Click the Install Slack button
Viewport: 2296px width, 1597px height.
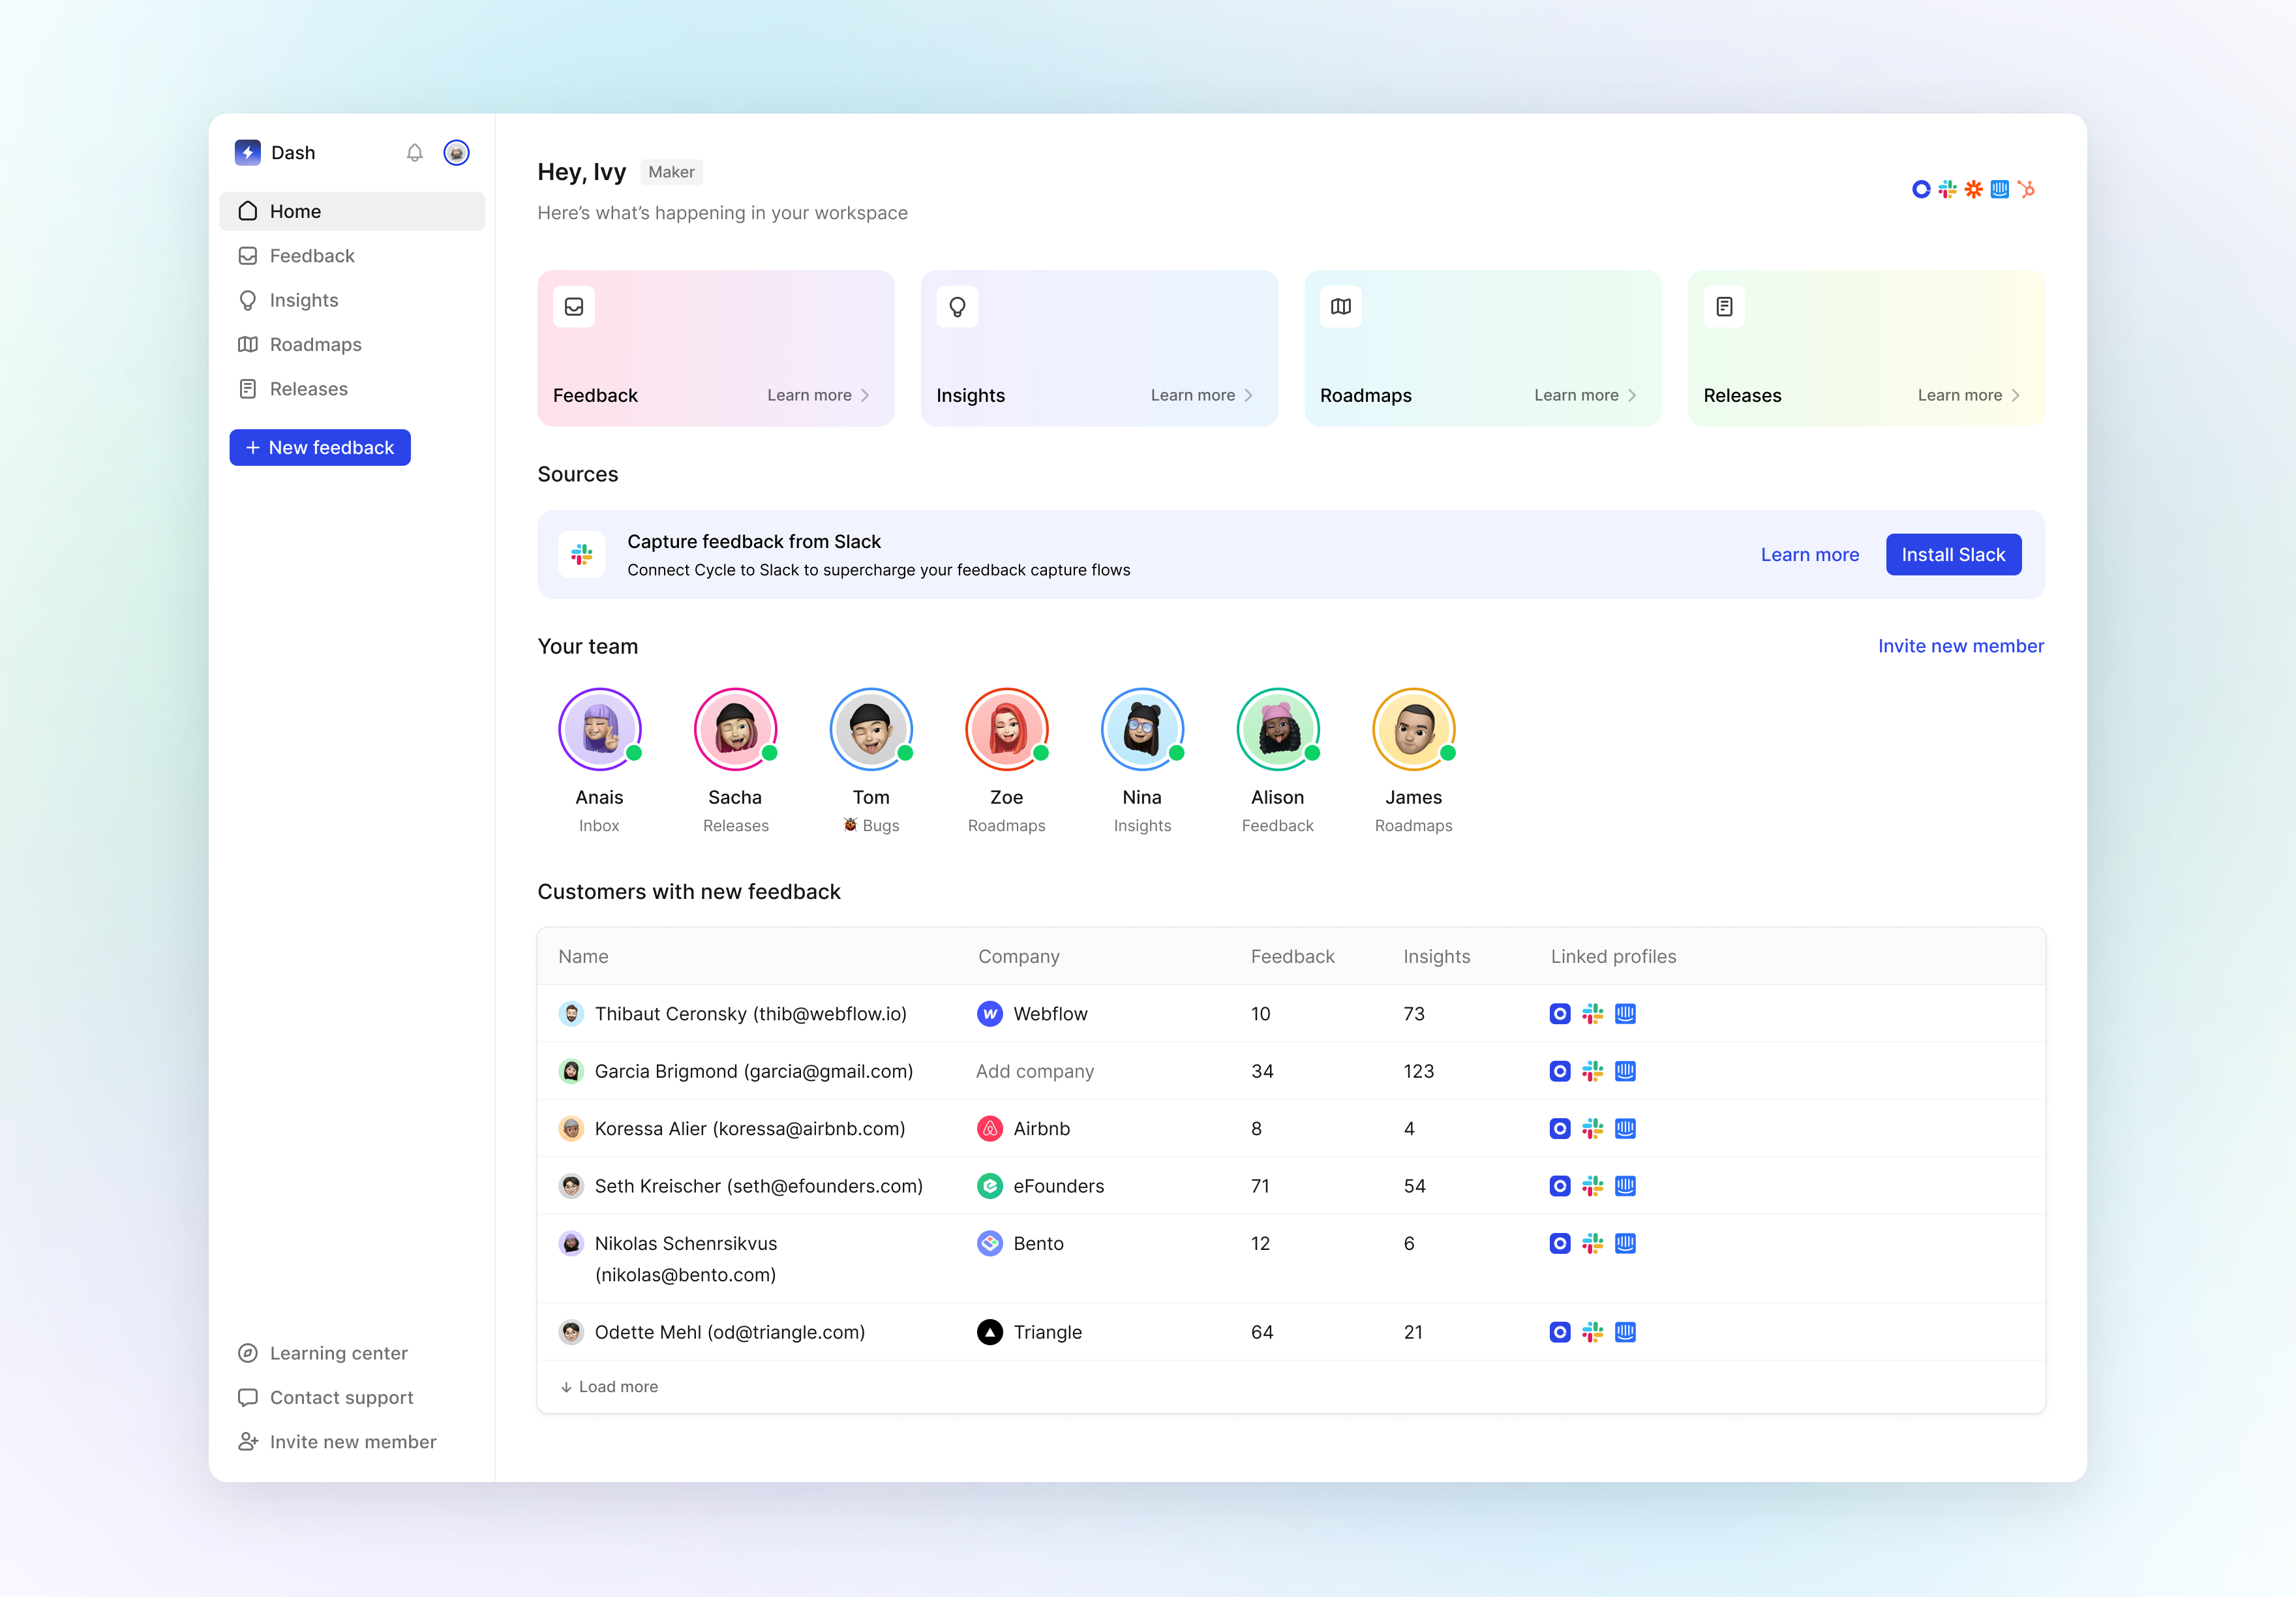(x=1953, y=555)
